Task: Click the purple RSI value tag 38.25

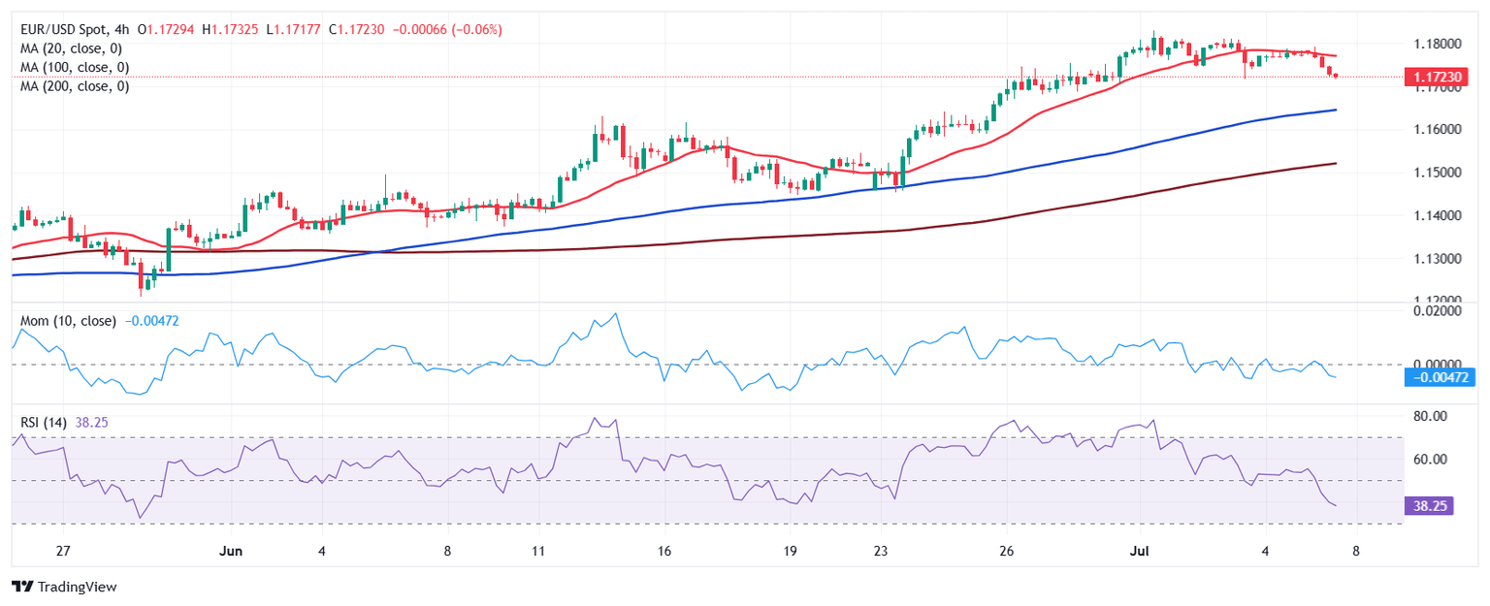Action: [x=1430, y=505]
